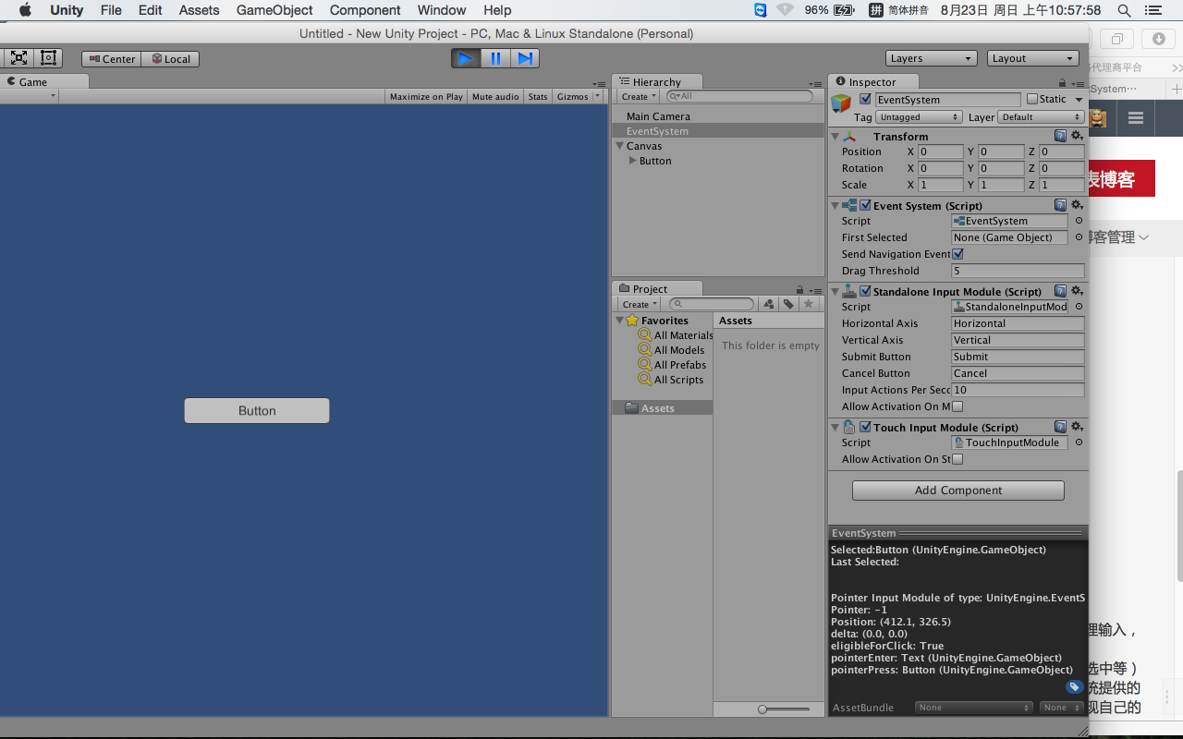Screen dimensions: 1183x739
Task: Open object picker for First Selected
Action: coord(1079,237)
